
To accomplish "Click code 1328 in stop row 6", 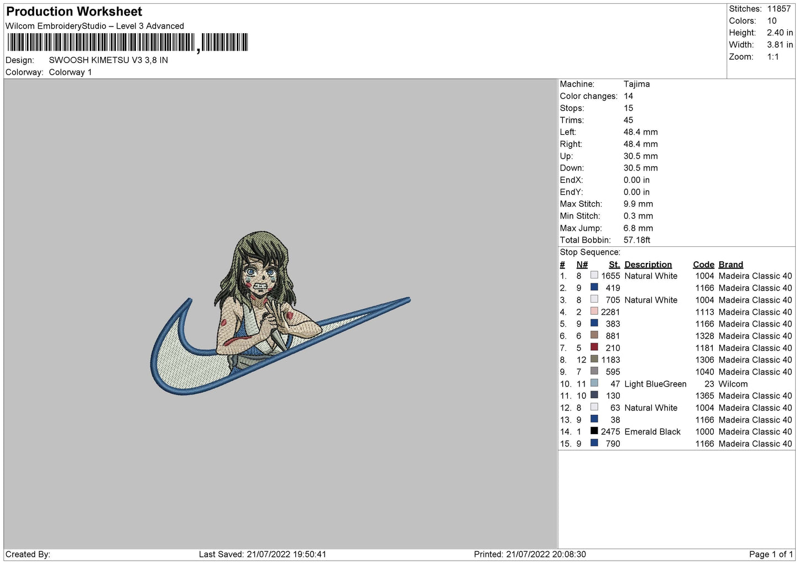I will point(704,336).
